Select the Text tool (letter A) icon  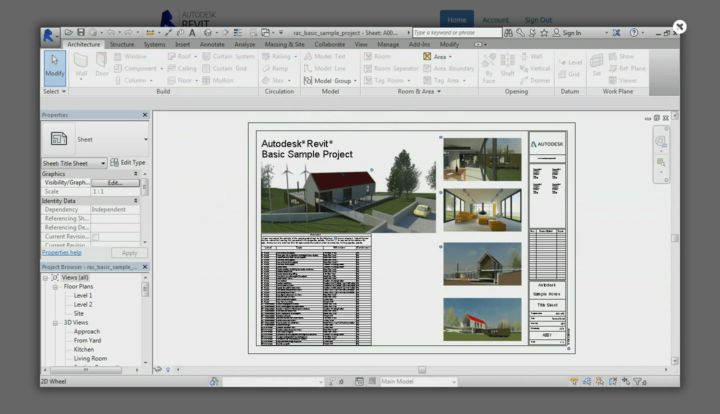point(192,32)
